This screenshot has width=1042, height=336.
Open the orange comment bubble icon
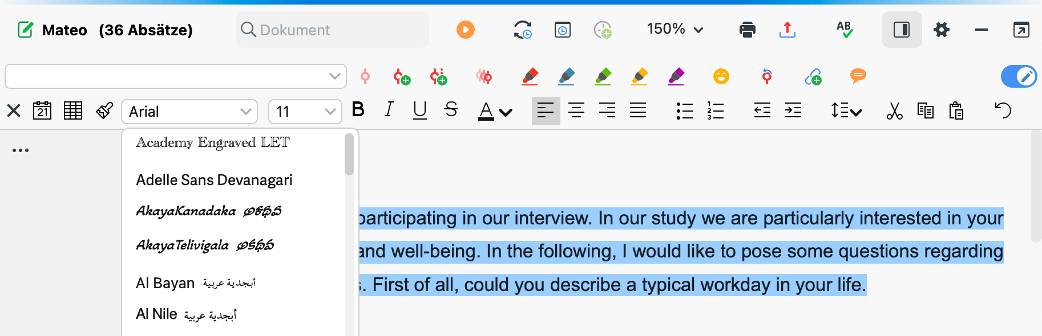point(858,76)
